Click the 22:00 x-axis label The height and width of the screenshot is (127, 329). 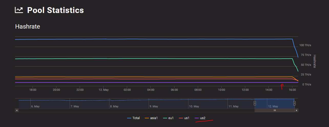[80, 90]
